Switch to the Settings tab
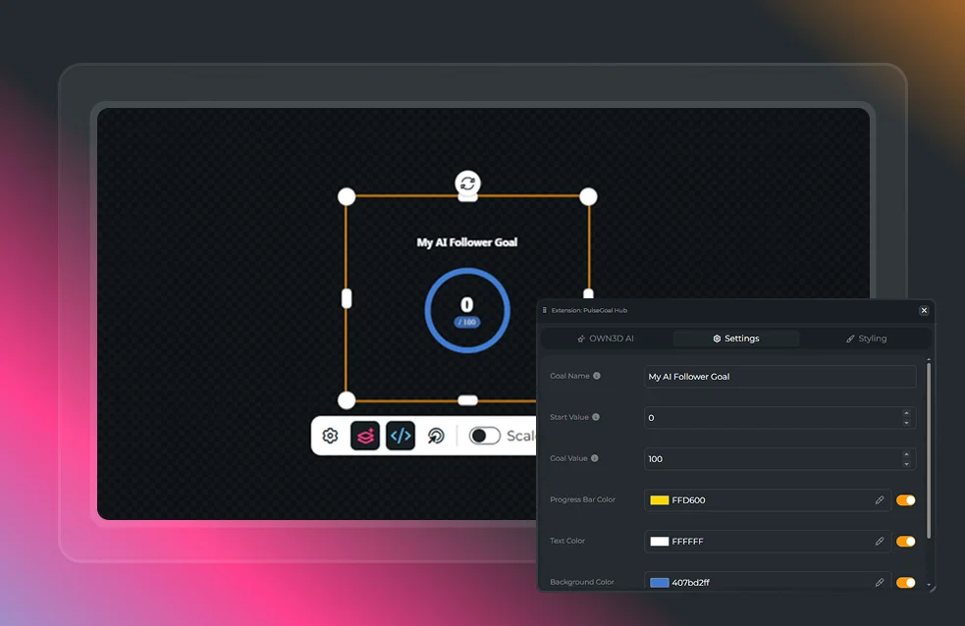This screenshot has width=965, height=626. tap(736, 339)
